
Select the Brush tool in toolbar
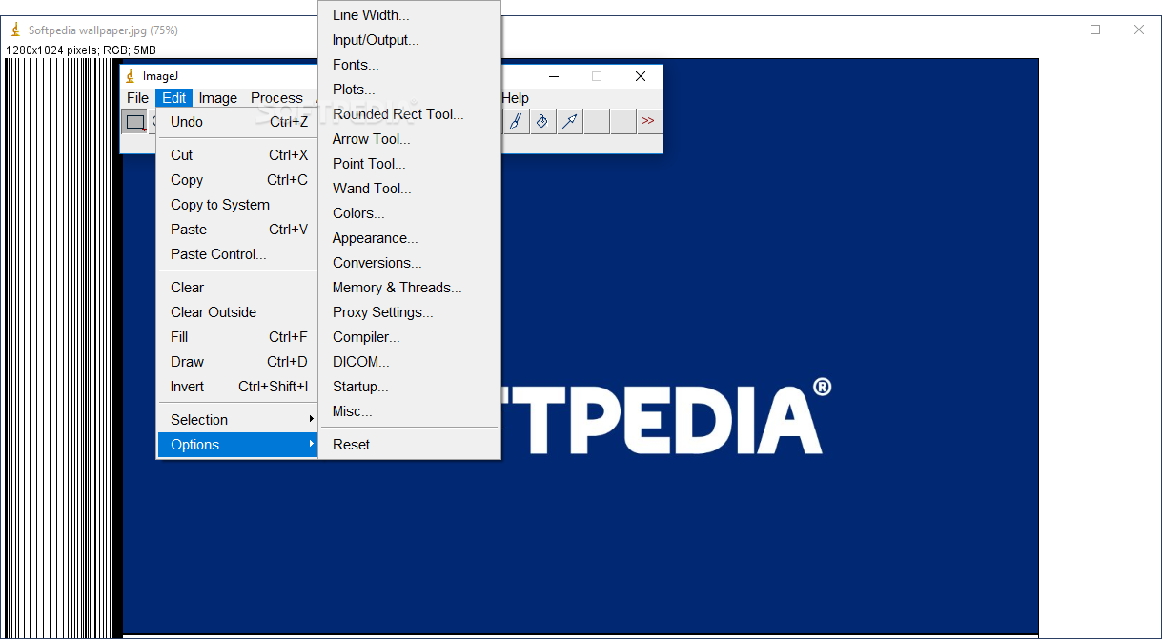pyautogui.click(x=516, y=121)
